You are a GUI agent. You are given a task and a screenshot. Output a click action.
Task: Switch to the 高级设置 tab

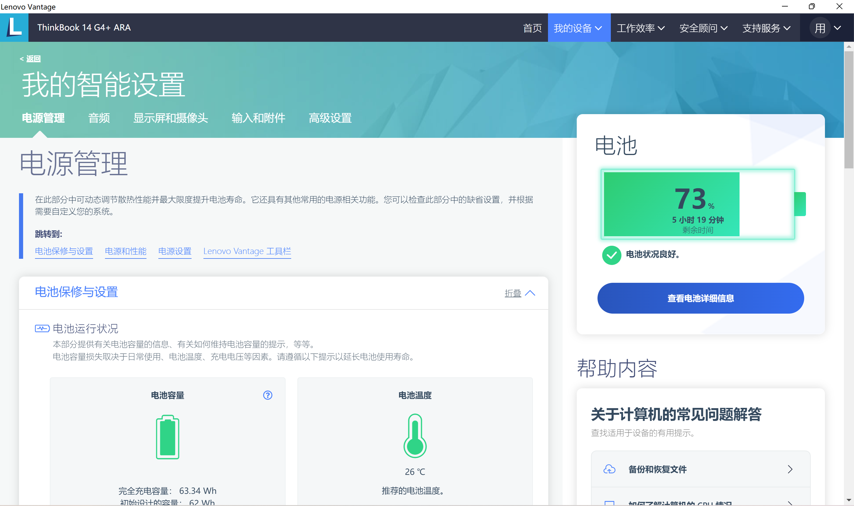(330, 118)
